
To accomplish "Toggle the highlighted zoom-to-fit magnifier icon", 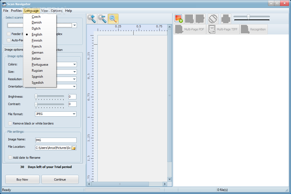I will click(113, 19).
